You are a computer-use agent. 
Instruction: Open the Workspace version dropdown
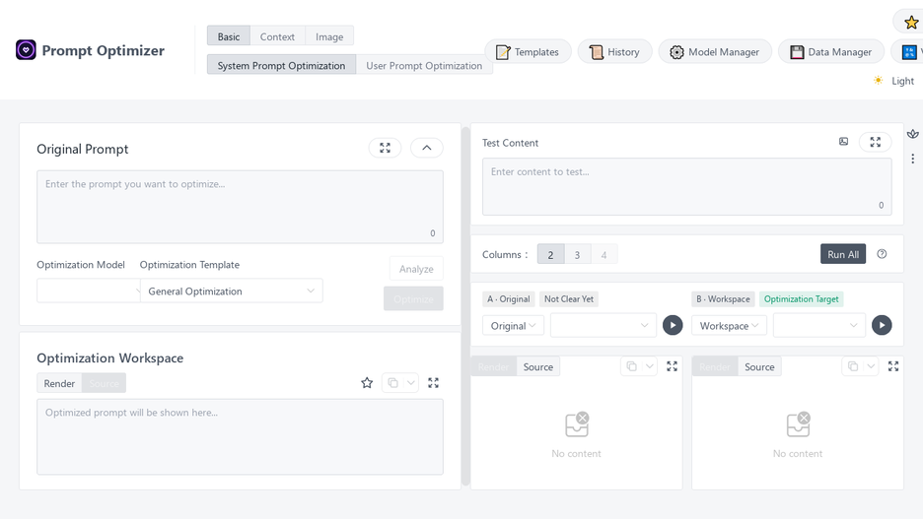(x=729, y=325)
